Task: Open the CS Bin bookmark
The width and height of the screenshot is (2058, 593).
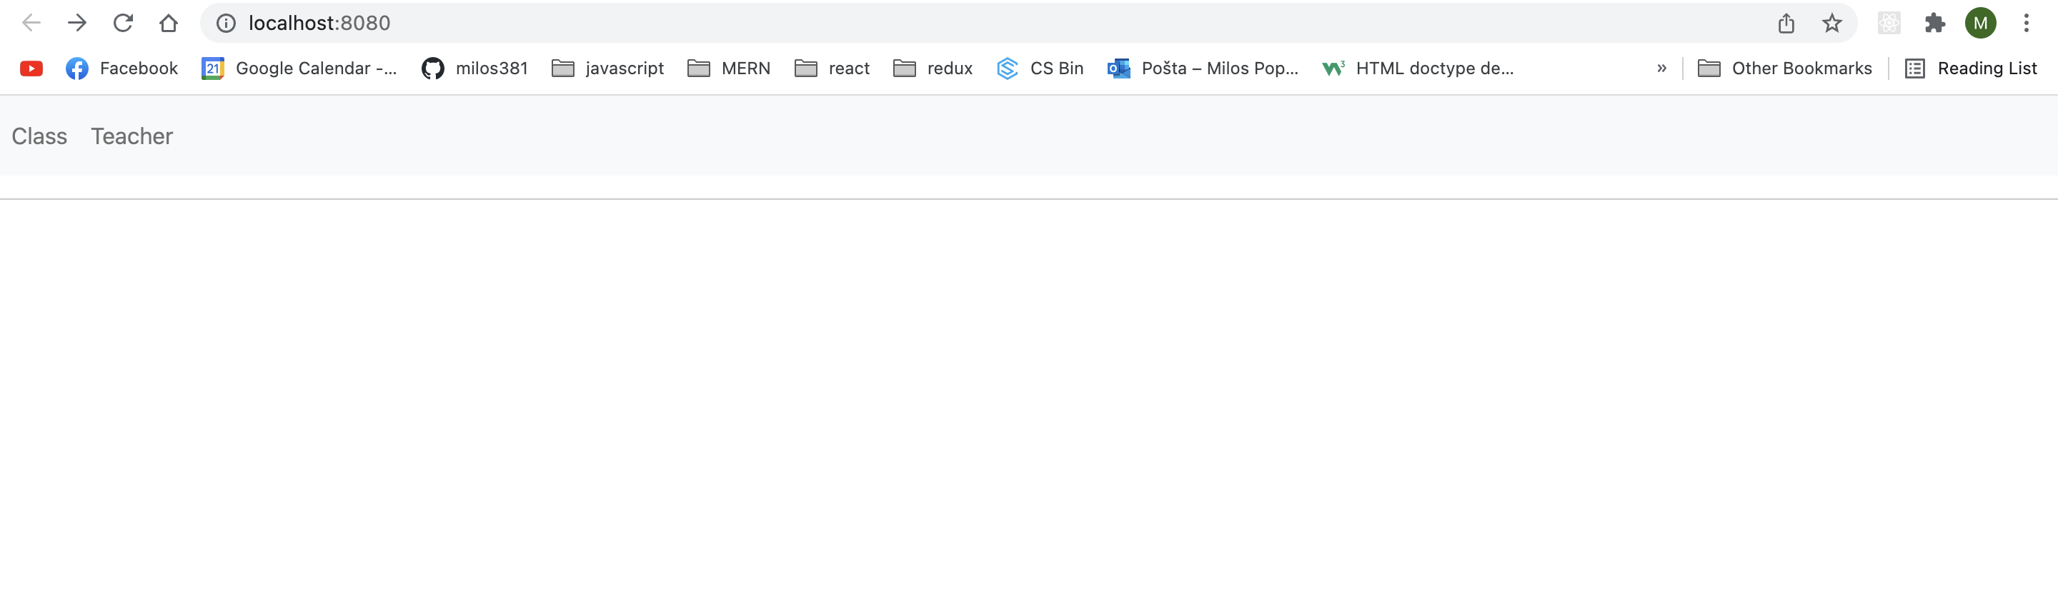Action: [1040, 69]
